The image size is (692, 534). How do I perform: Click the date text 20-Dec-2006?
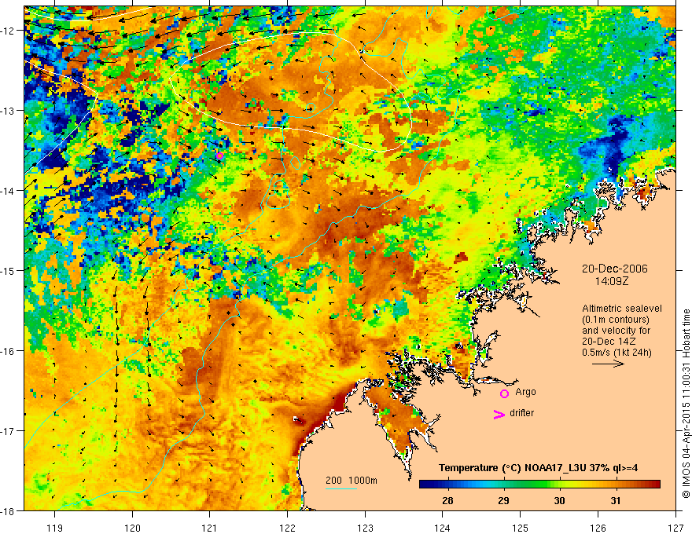(x=615, y=269)
